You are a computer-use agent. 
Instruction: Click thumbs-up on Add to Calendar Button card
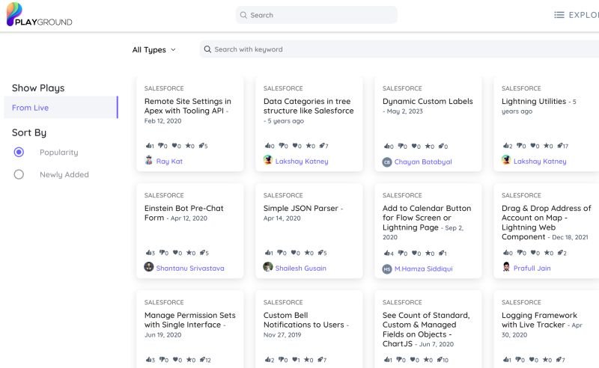pos(386,253)
